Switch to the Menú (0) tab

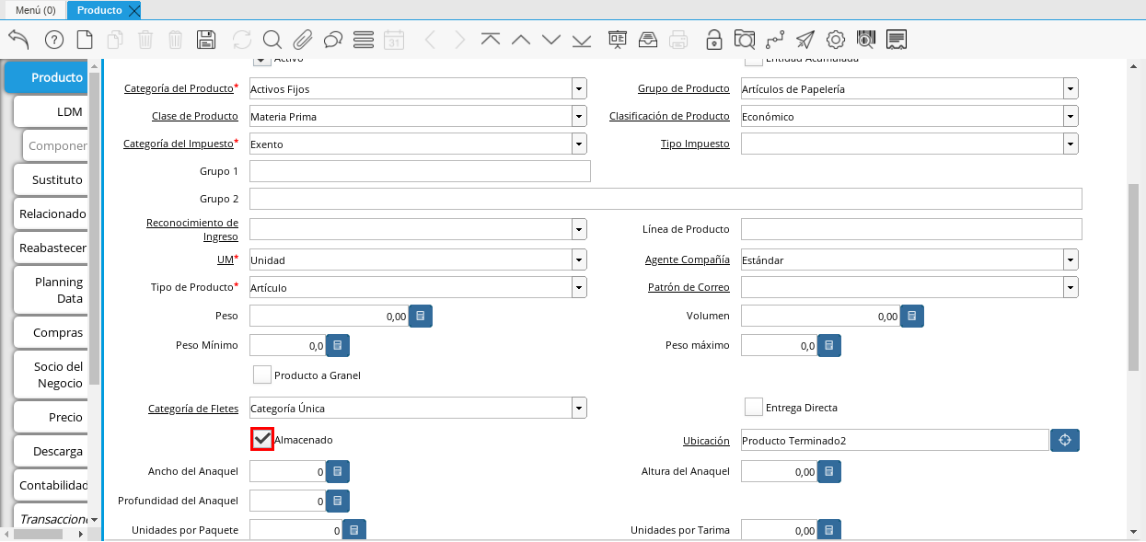point(35,10)
